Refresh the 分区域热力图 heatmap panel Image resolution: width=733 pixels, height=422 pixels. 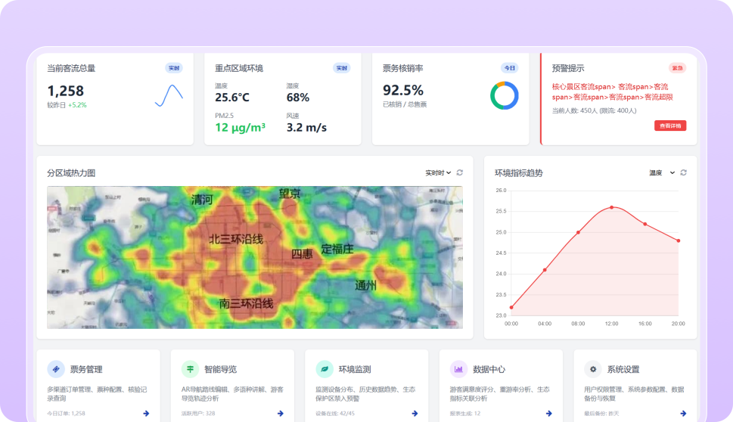pos(459,173)
